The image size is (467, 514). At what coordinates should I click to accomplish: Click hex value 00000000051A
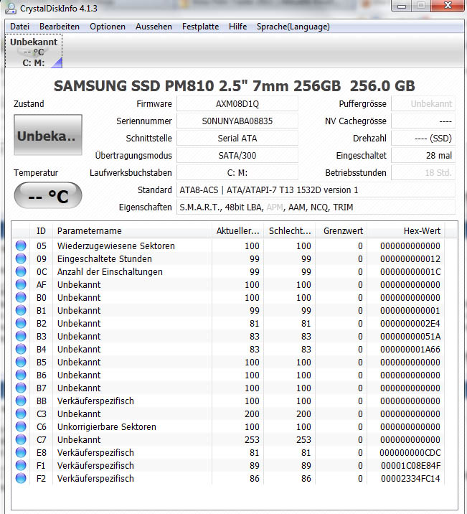coord(410,337)
